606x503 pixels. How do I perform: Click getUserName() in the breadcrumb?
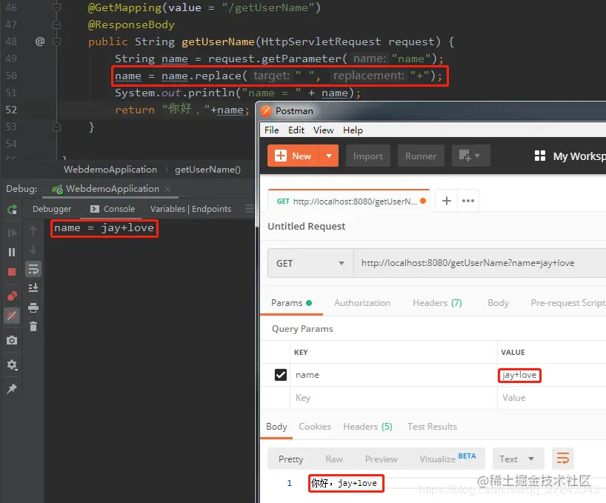[x=207, y=170]
